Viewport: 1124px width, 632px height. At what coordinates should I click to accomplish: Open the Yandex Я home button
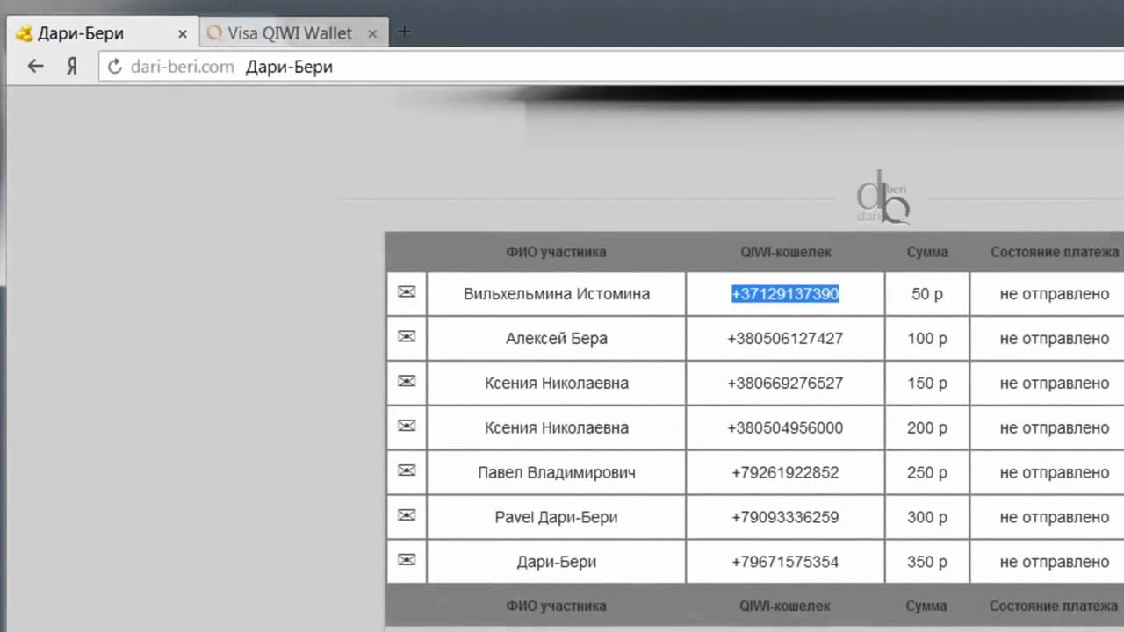73,67
